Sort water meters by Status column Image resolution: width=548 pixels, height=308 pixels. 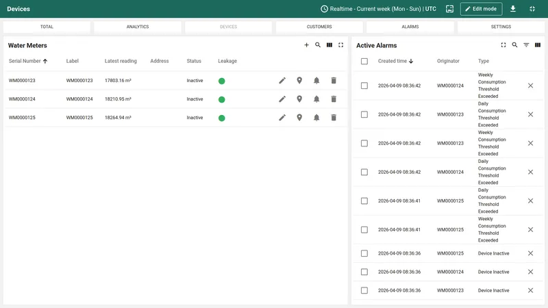point(194,61)
